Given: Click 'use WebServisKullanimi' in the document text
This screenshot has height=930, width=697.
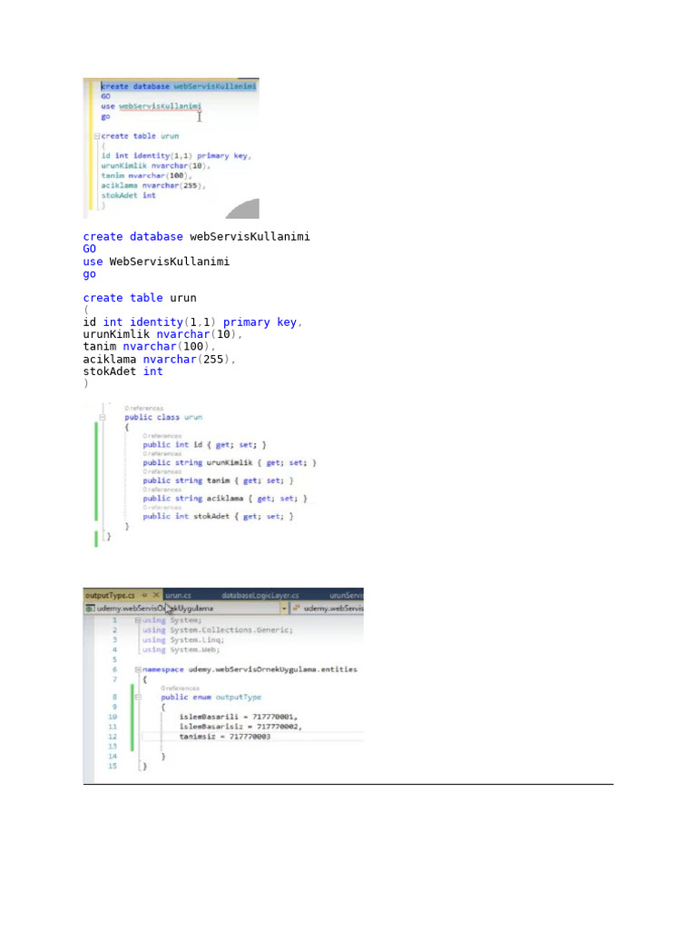Looking at the screenshot, I should 156,262.
